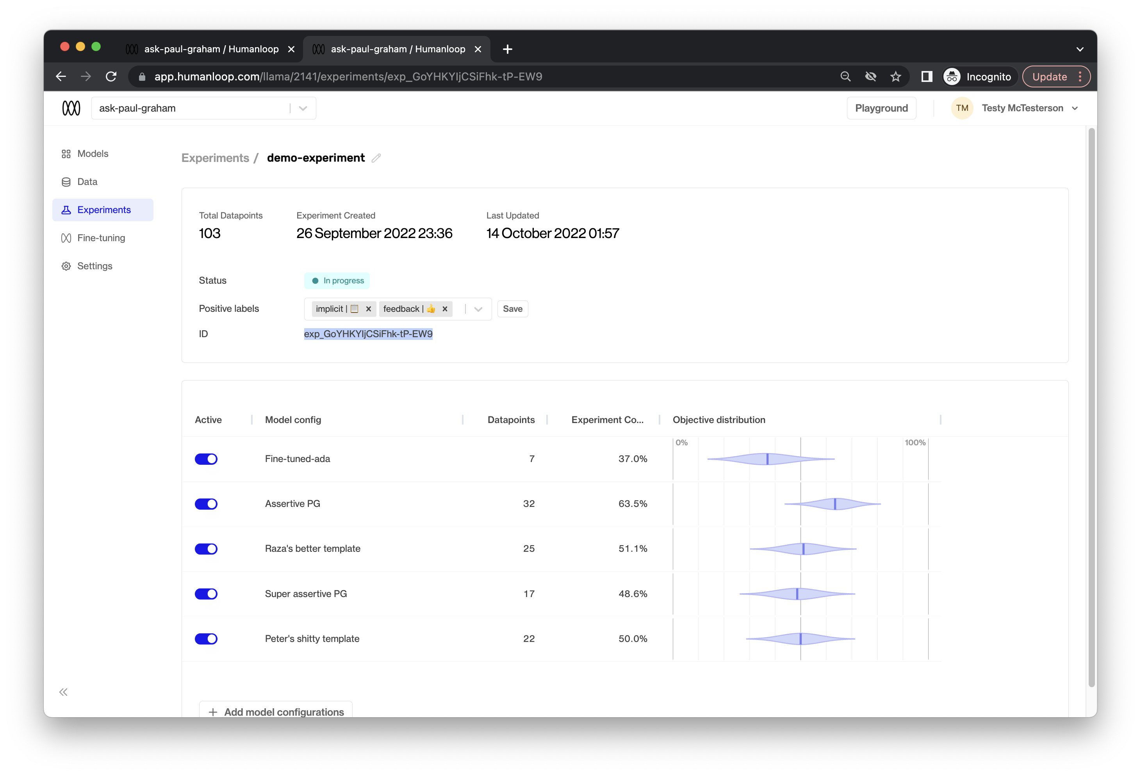Click the page vertical scrollbar

(x=1091, y=407)
